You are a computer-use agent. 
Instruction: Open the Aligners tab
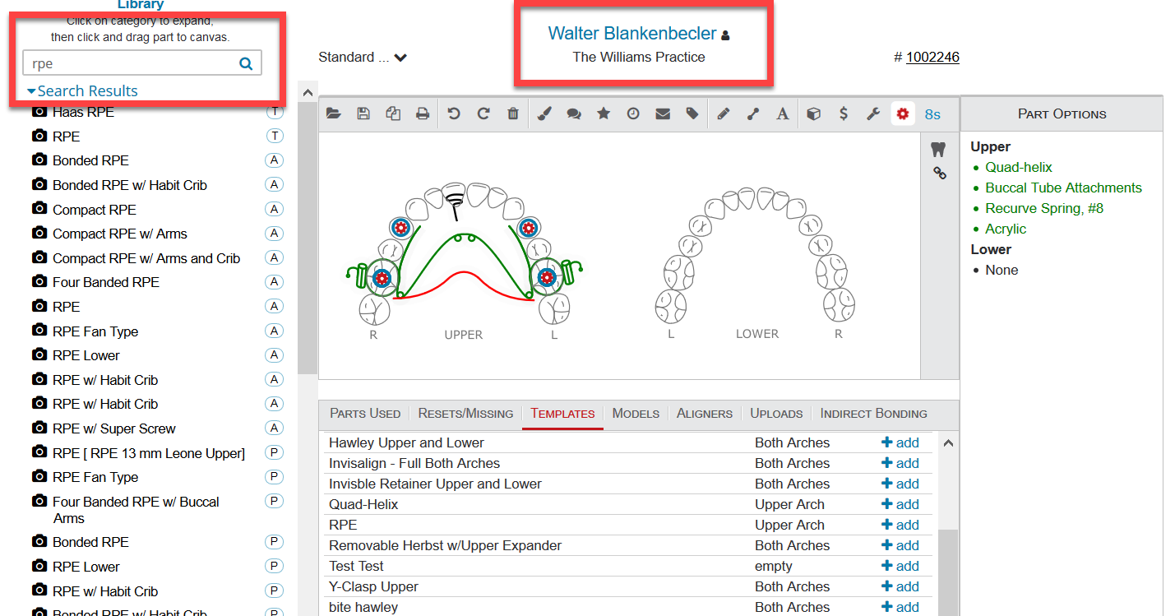pyautogui.click(x=705, y=414)
